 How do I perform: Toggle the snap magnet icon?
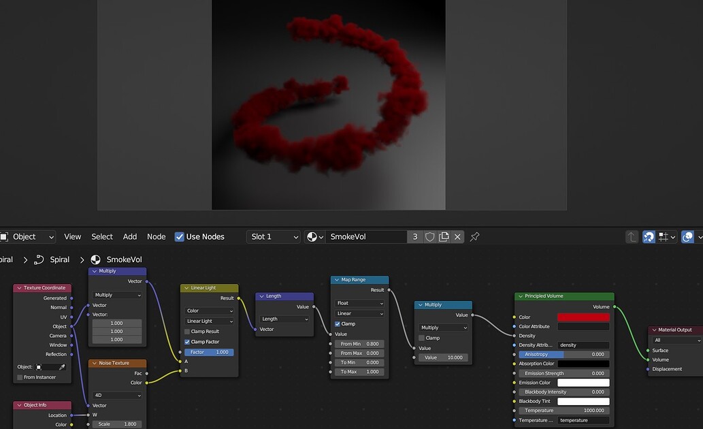point(649,236)
